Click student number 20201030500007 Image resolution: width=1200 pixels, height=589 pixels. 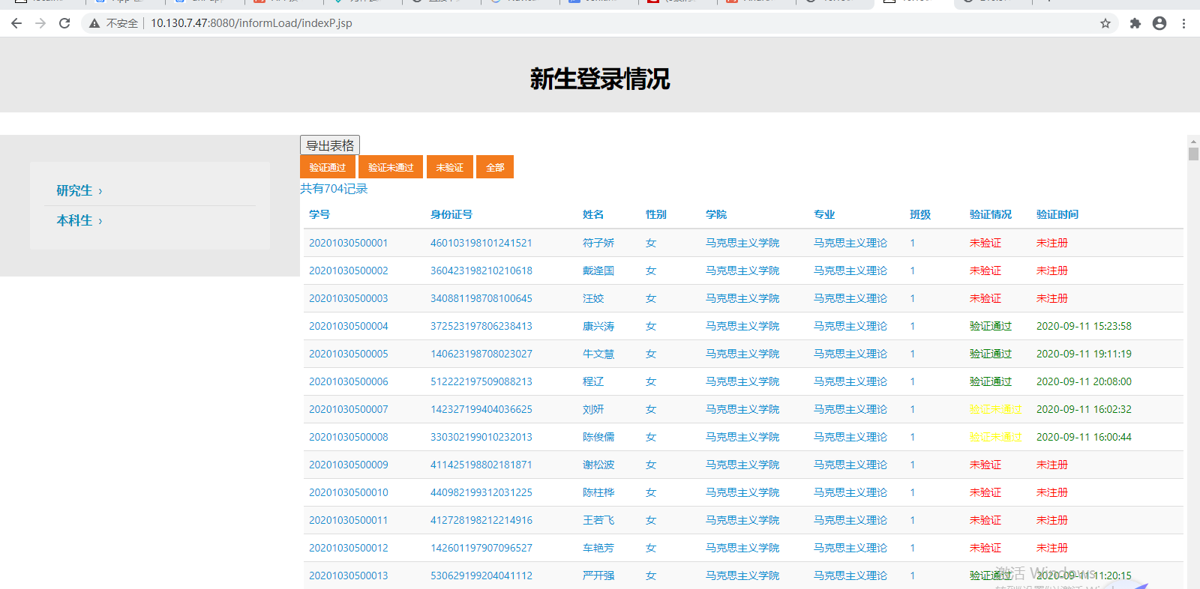349,409
